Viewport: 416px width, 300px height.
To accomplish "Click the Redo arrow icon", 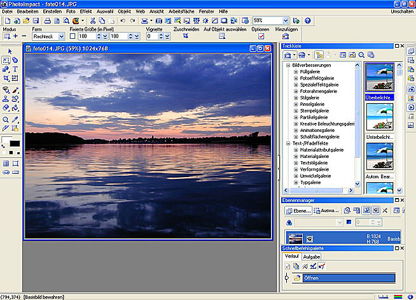I will click(132, 21).
